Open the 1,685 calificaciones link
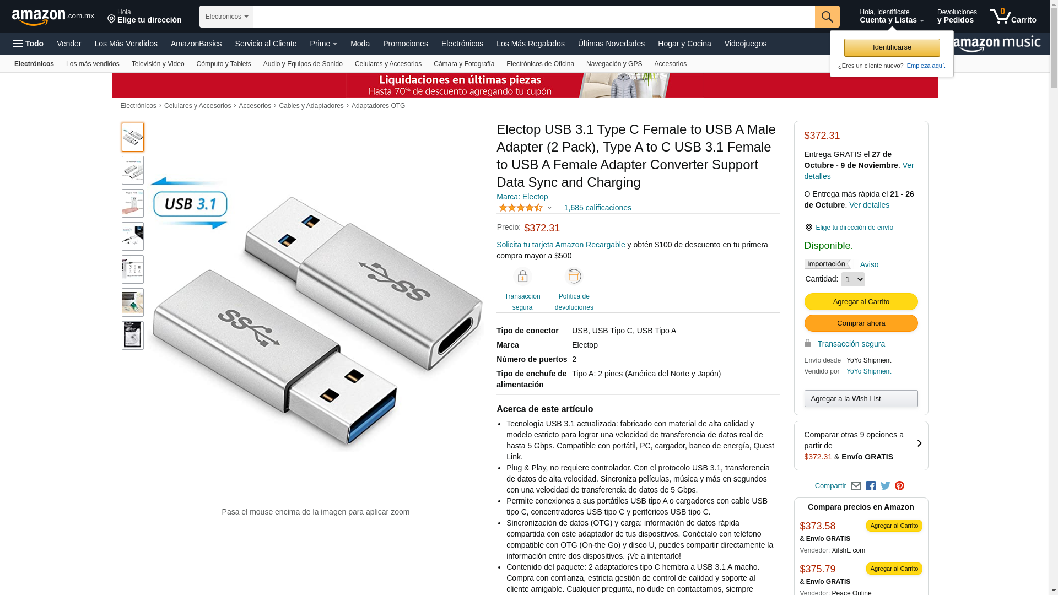This screenshot has width=1058, height=595. tap(597, 208)
